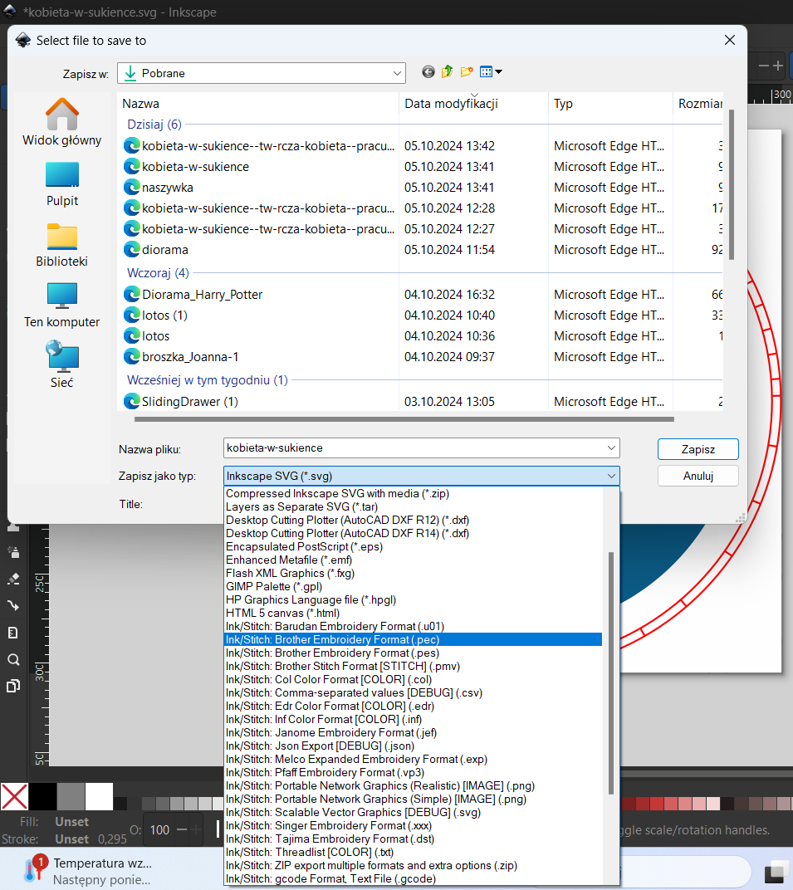
Task: Select the Connector tool in Inkscape toolbar
Action: click(13, 605)
